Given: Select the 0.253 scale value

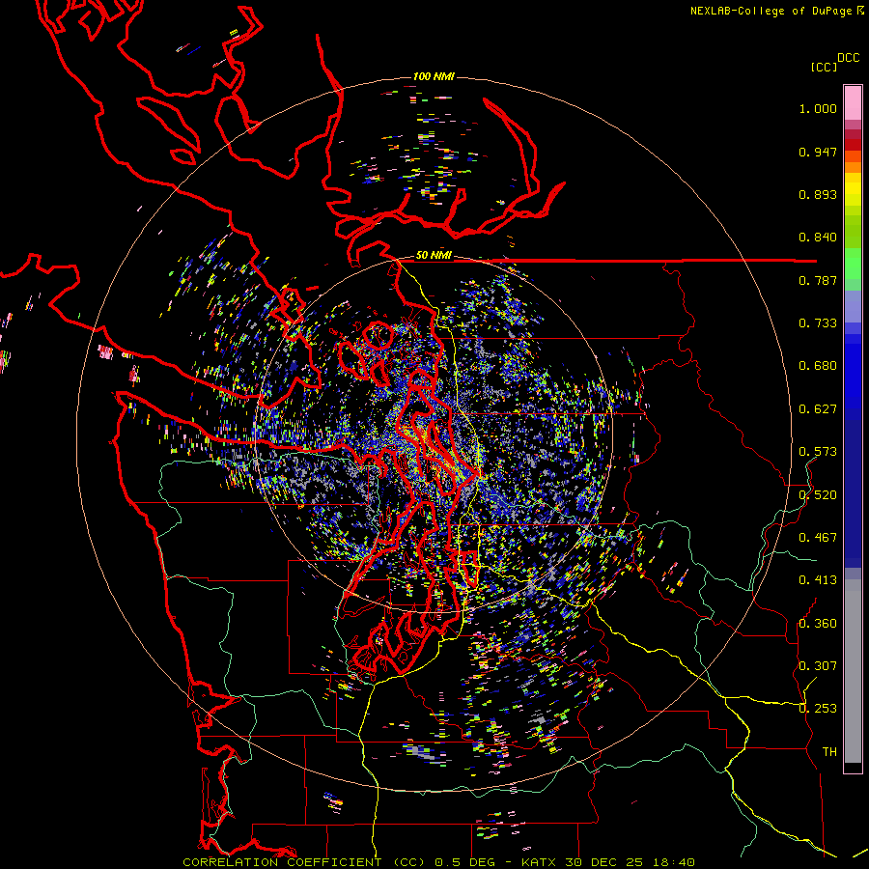Looking at the screenshot, I should pos(818,709).
